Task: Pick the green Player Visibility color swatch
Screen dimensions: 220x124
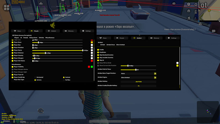Action: 92,67
